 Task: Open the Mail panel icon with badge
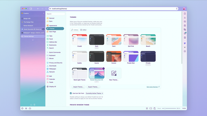185,34
